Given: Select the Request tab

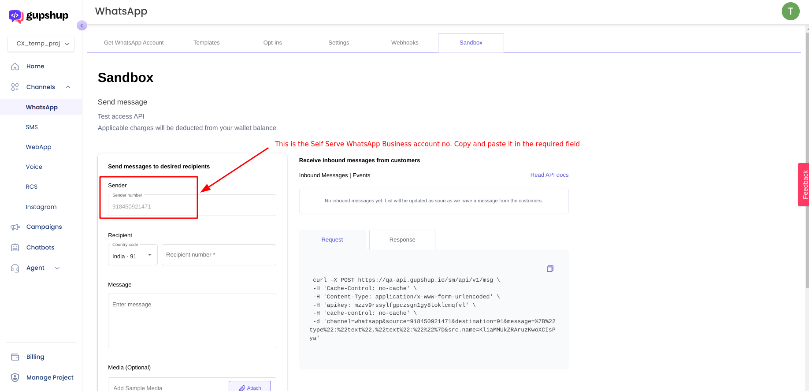Looking at the screenshot, I should 332,240.
